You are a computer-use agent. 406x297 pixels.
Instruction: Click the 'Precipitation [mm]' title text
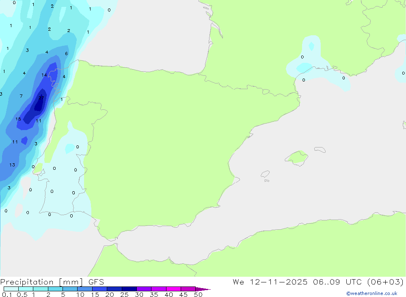coord(42,282)
